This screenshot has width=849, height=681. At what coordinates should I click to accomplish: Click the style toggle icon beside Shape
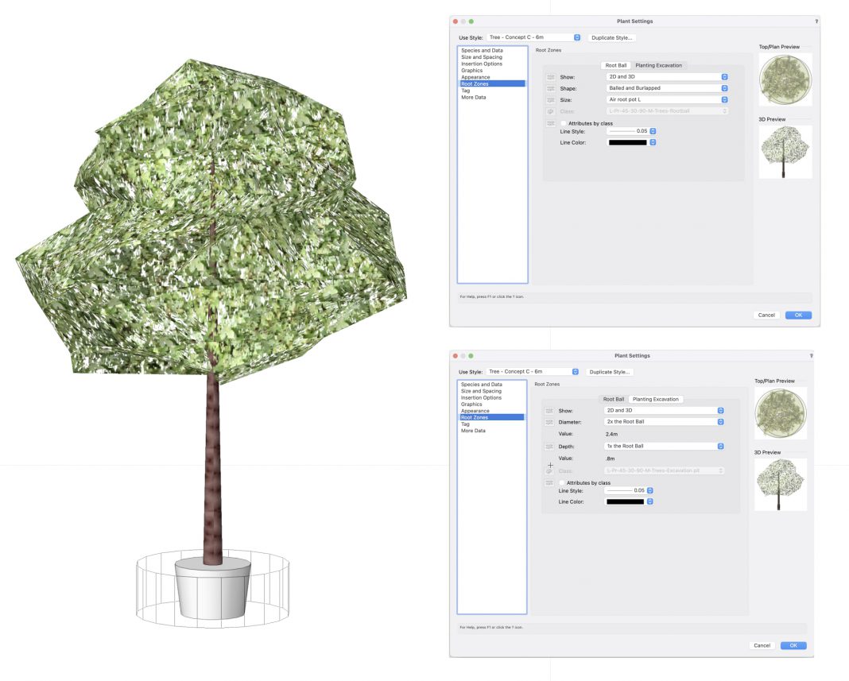click(550, 88)
